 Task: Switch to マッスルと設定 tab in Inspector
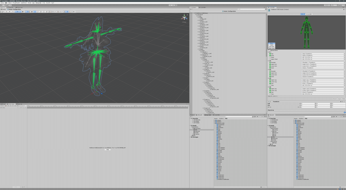[309, 14]
